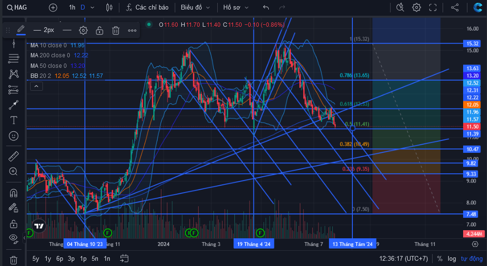Select the XABCD pattern tool

click(x=13, y=74)
